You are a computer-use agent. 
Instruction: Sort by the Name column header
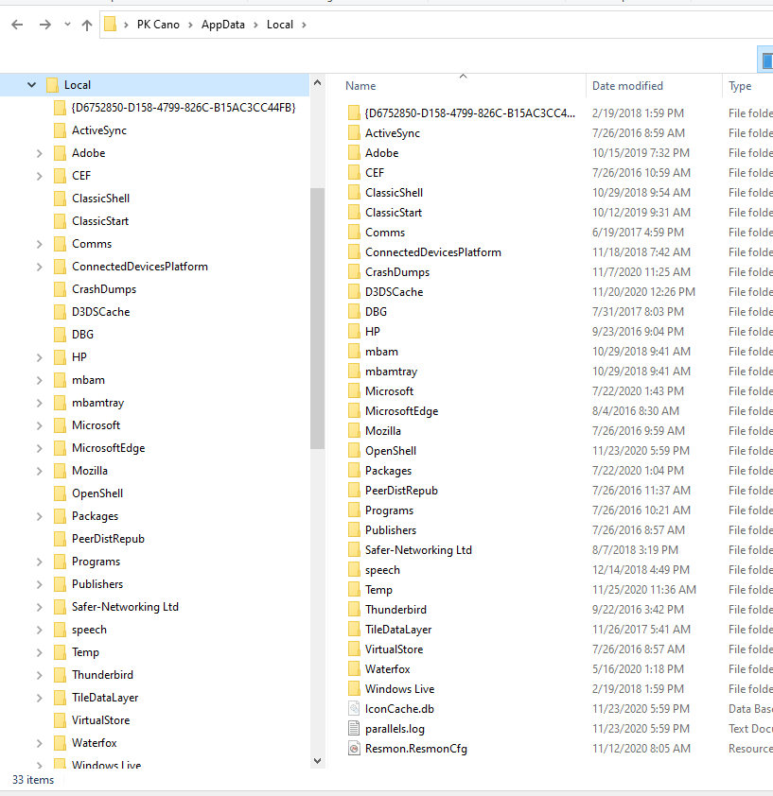coord(360,86)
